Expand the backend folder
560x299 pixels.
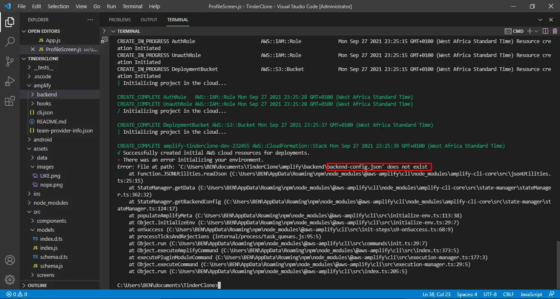coord(60,94)
